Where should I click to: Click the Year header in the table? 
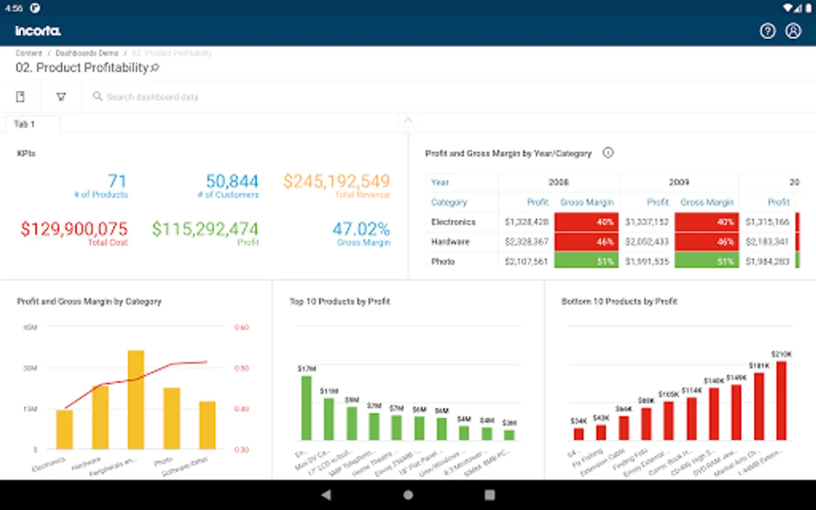pos(440,182)
